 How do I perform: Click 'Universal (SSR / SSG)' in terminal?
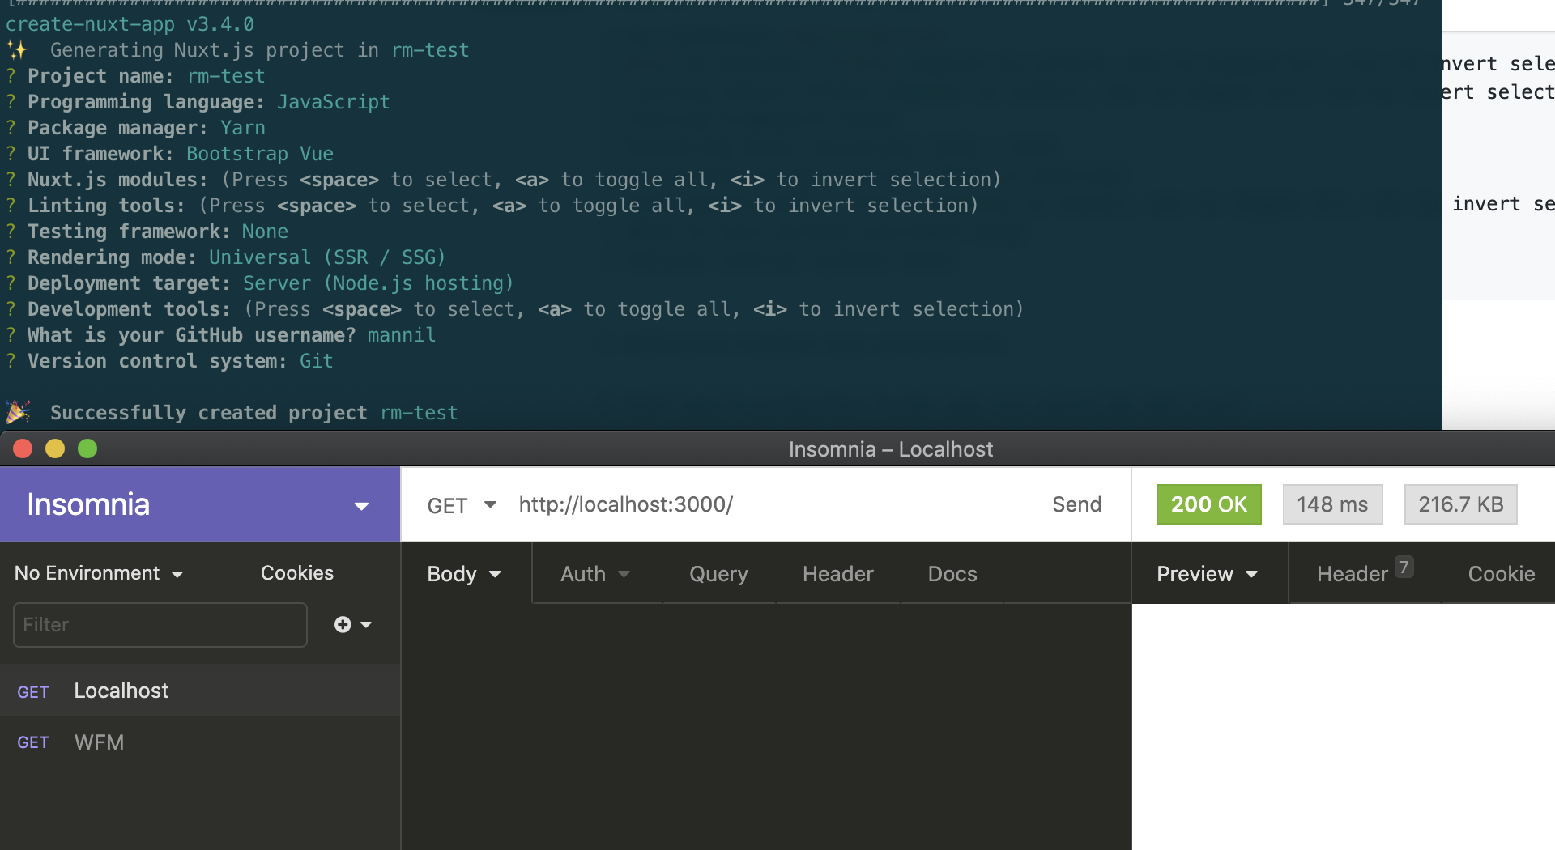click(327, 257)
